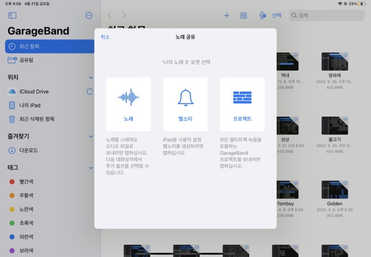Screen dimensions: 371x257
Task: Select the 초록색 green tag
Action: [50, 223]
